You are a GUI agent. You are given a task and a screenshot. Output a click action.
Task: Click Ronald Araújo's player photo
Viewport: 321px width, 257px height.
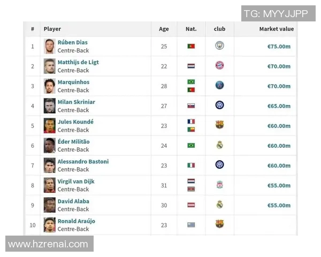coord(50,225)
